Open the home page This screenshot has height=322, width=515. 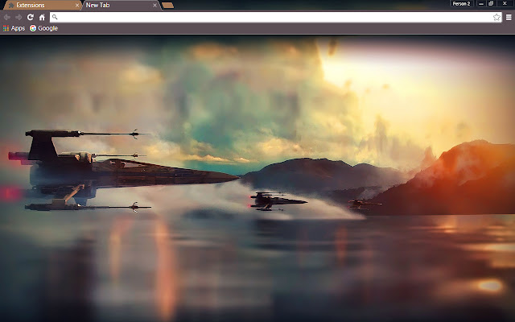coord(42,17)
